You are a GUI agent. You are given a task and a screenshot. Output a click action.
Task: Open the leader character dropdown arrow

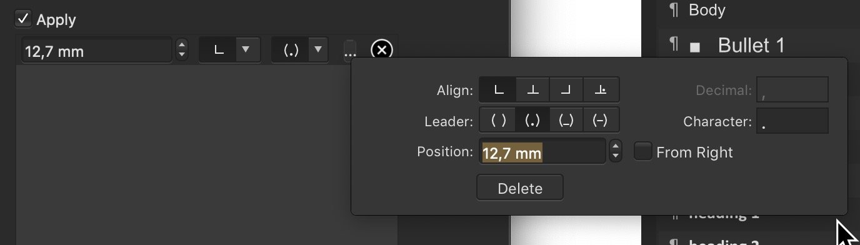pos(317,50)
